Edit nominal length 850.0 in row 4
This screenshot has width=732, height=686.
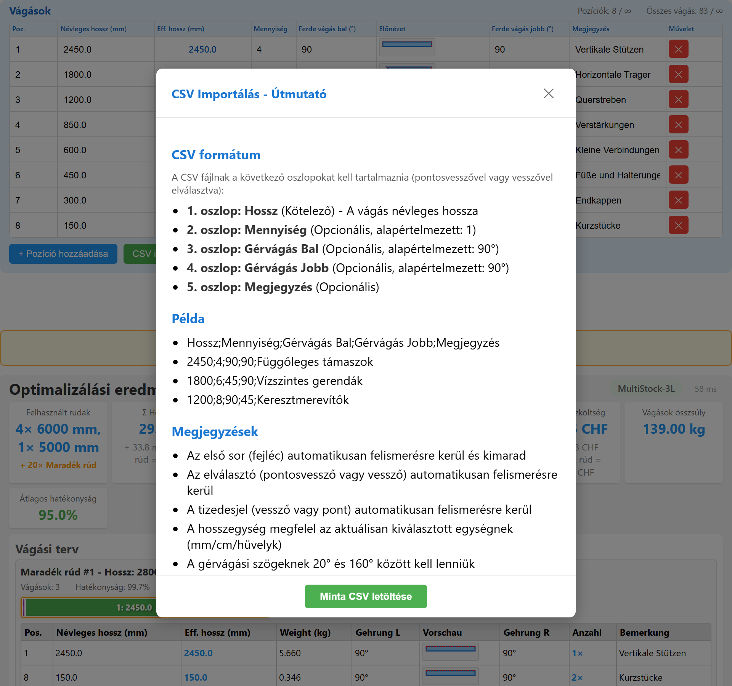(106, 125)
